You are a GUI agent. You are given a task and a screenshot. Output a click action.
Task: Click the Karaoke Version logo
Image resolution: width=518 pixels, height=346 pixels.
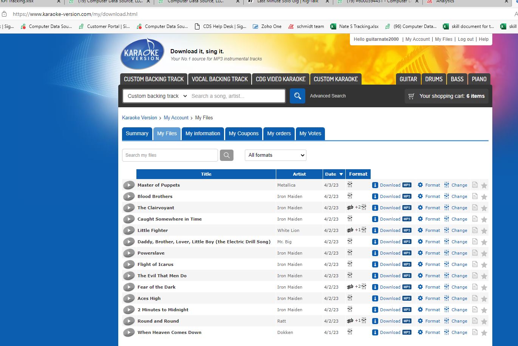point(142,54)
